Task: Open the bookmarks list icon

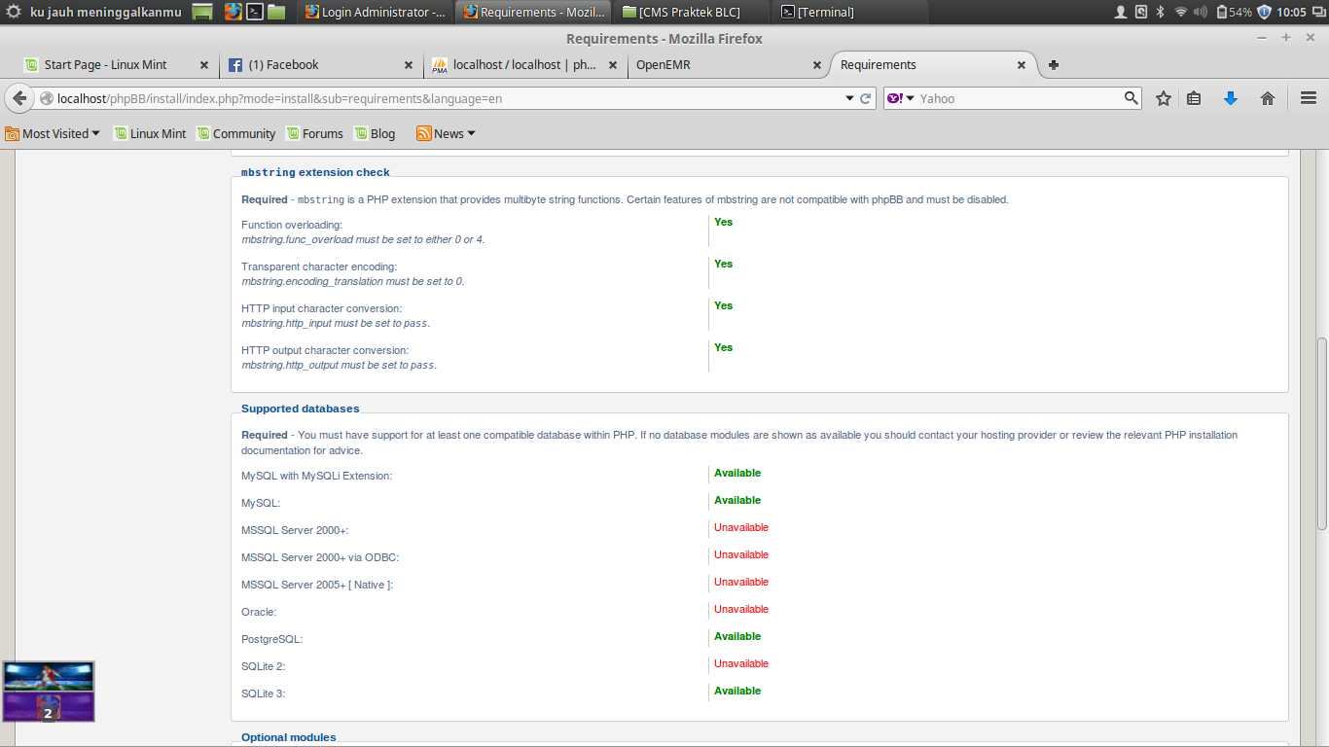Action: click(1195, 98)
